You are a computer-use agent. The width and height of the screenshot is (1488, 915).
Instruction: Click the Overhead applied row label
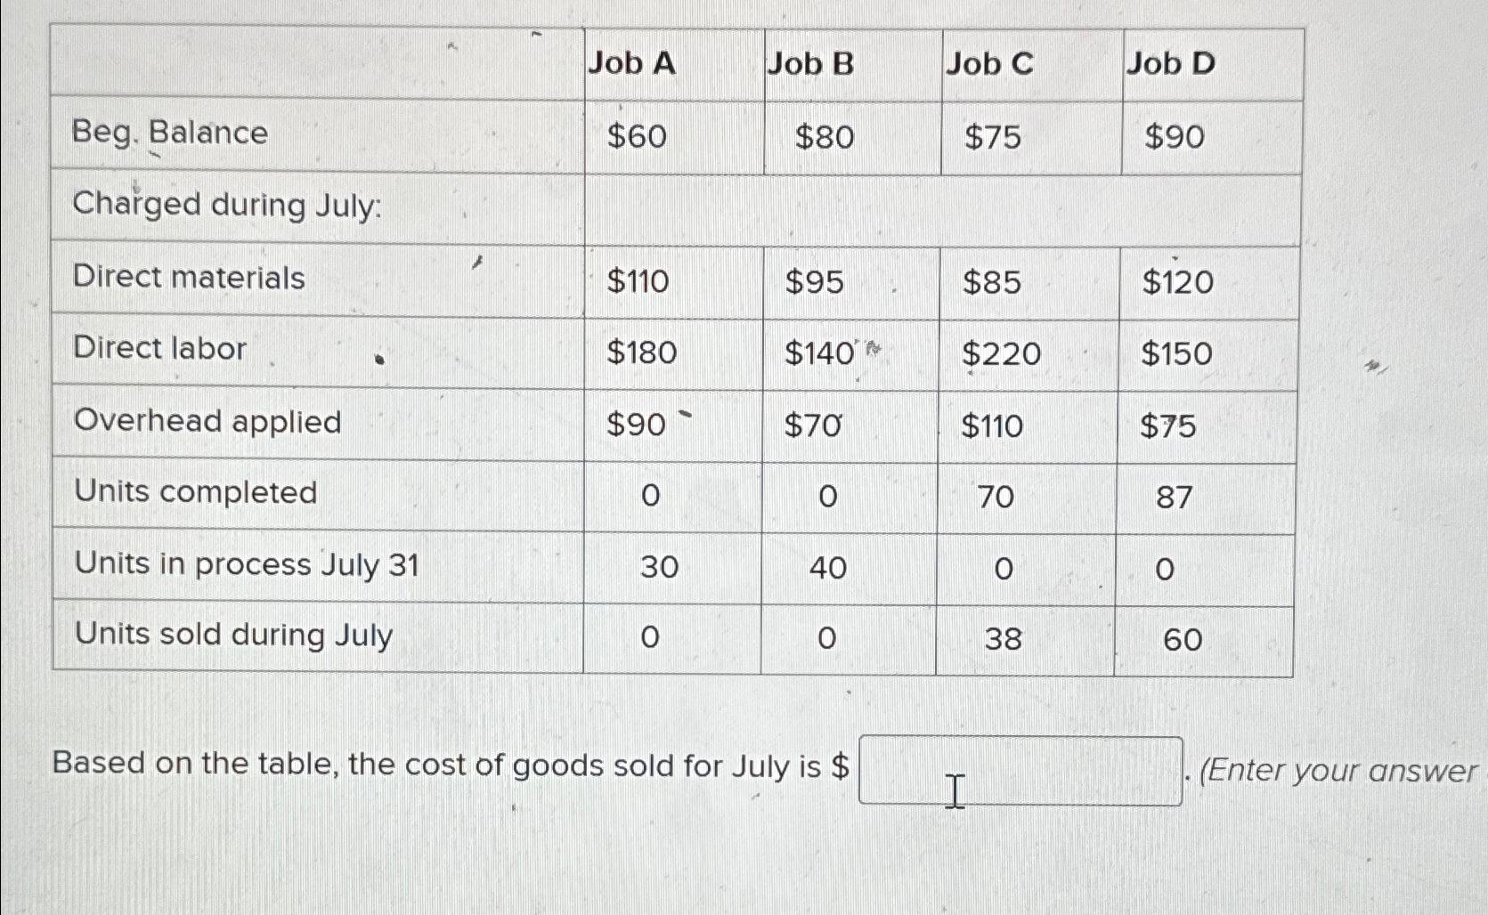207,421
